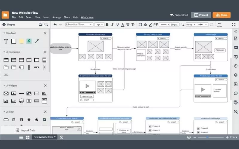Open the Liberation Sans font dropdown
This screenshot has height=149, width=239.
[79, 24]
